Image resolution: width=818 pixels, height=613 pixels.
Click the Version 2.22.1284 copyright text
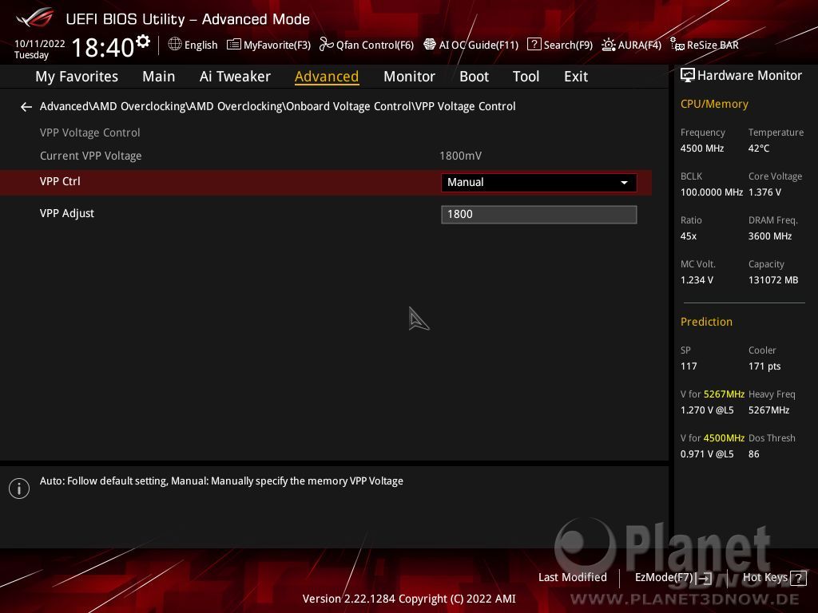409,599
